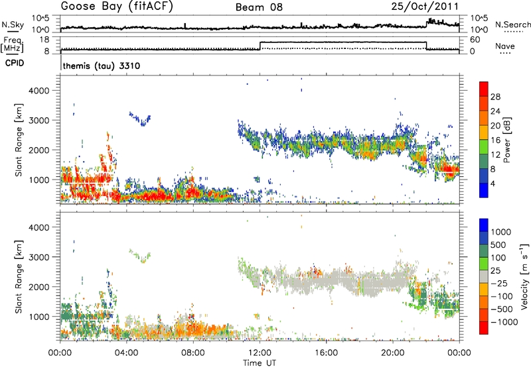Viewport: 531px width, 367px height.
Task: Select the Power colorbar segment between 8 and 12
Action: tap(484, 161)
